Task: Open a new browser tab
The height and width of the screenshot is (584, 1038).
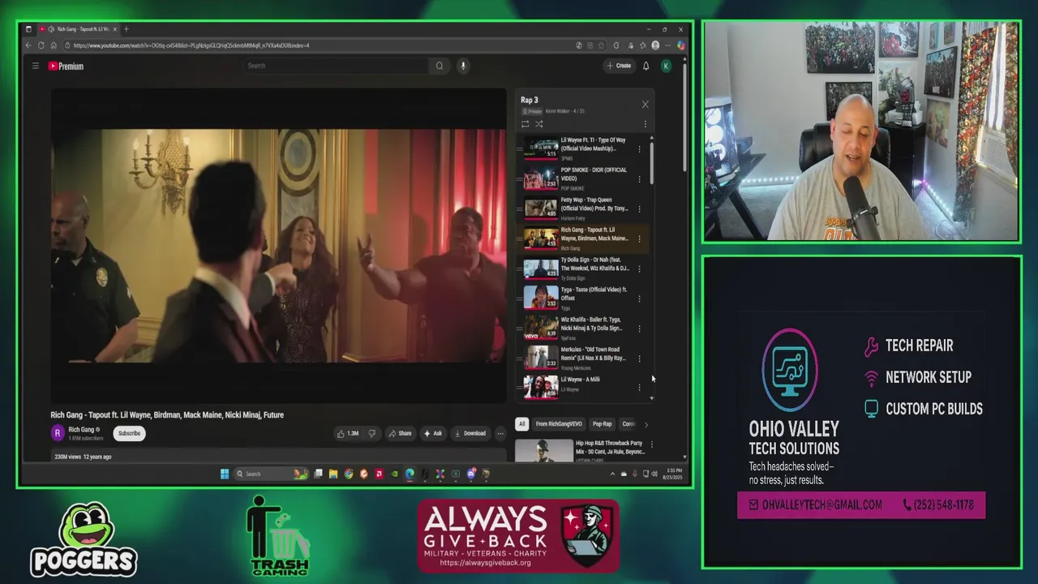Action: [126, 29]
